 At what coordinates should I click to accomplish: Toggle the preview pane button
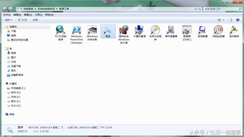(x=230, y=20)
